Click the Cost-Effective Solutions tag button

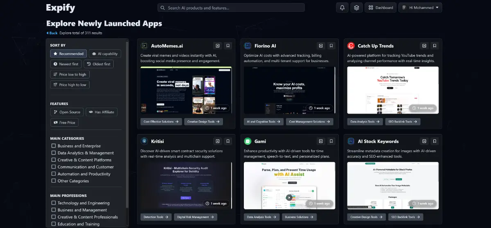click(161, 122)
